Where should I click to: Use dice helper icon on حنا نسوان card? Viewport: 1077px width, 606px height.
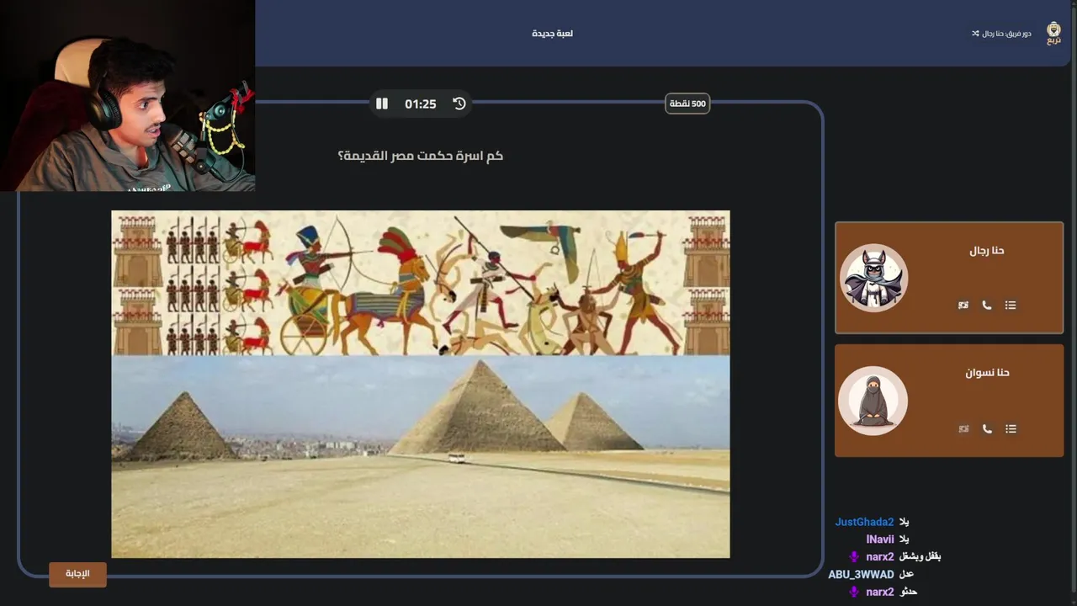[963, 429]
